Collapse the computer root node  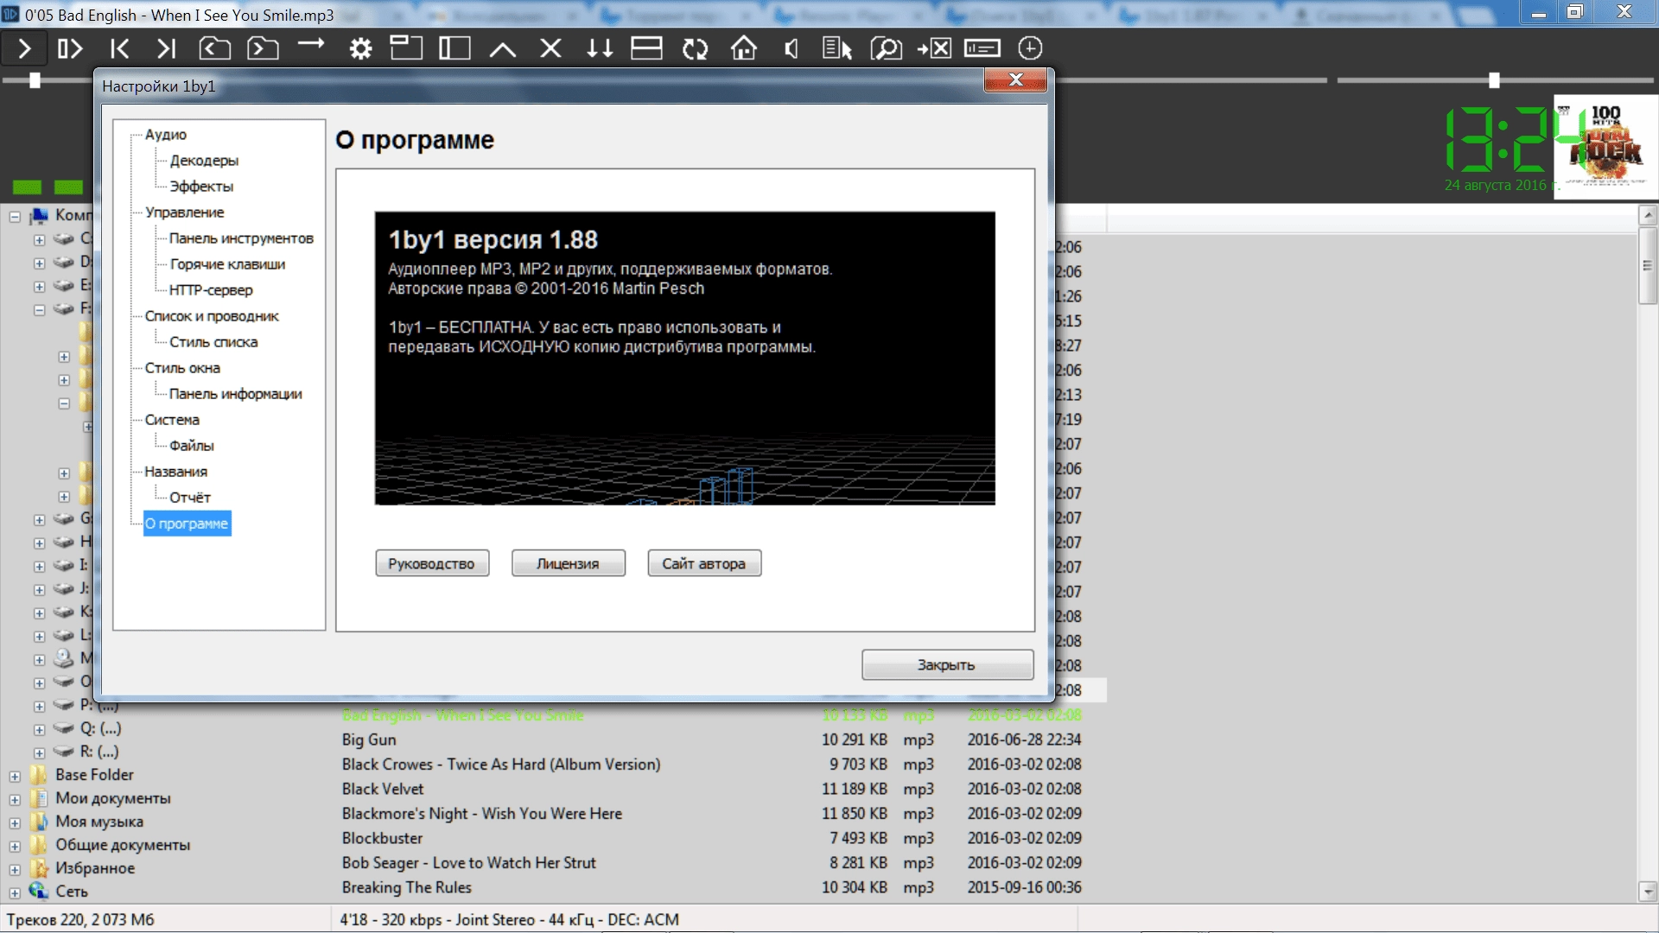(x=15, y=217)
